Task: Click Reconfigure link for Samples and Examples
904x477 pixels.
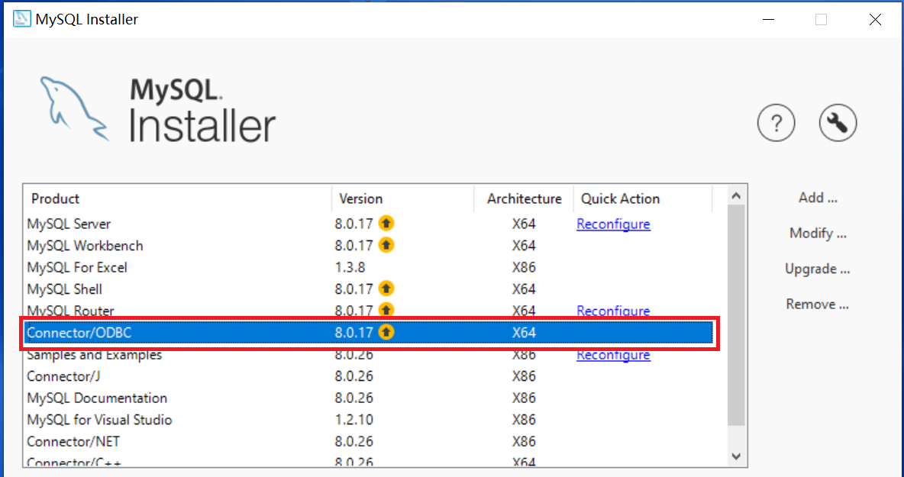Action: [613, 355]
